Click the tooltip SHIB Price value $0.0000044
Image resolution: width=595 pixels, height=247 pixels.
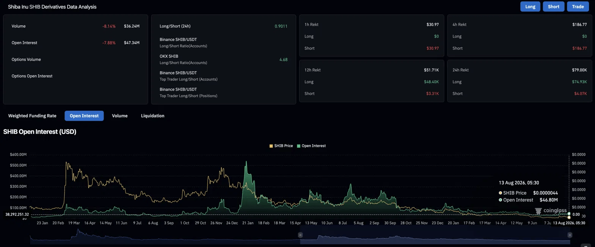[545, 193]
